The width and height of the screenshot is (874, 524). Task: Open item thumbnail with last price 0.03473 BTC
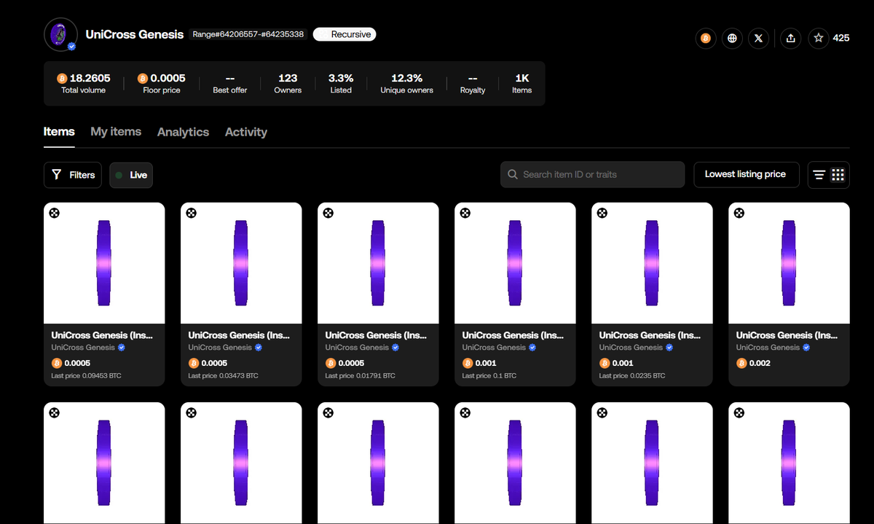pyautogui.click(x=241, y=263)
